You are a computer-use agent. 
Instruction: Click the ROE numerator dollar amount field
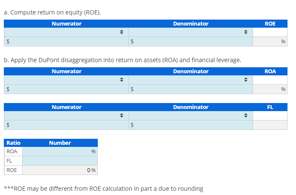coord(66,42)
